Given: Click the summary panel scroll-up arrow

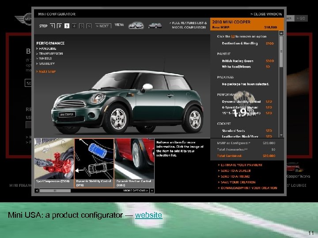Looking at the screenshot, I should [x=281, y=33].
